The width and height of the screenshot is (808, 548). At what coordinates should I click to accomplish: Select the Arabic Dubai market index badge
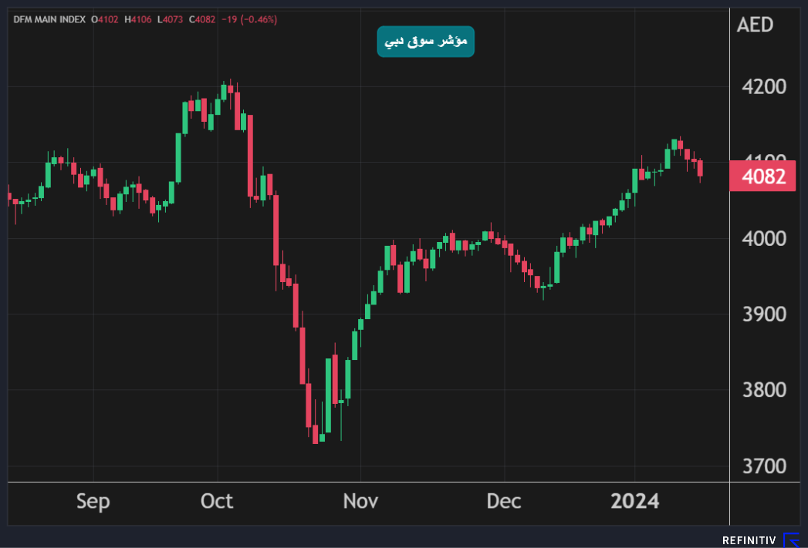click(x=426, y=42)
